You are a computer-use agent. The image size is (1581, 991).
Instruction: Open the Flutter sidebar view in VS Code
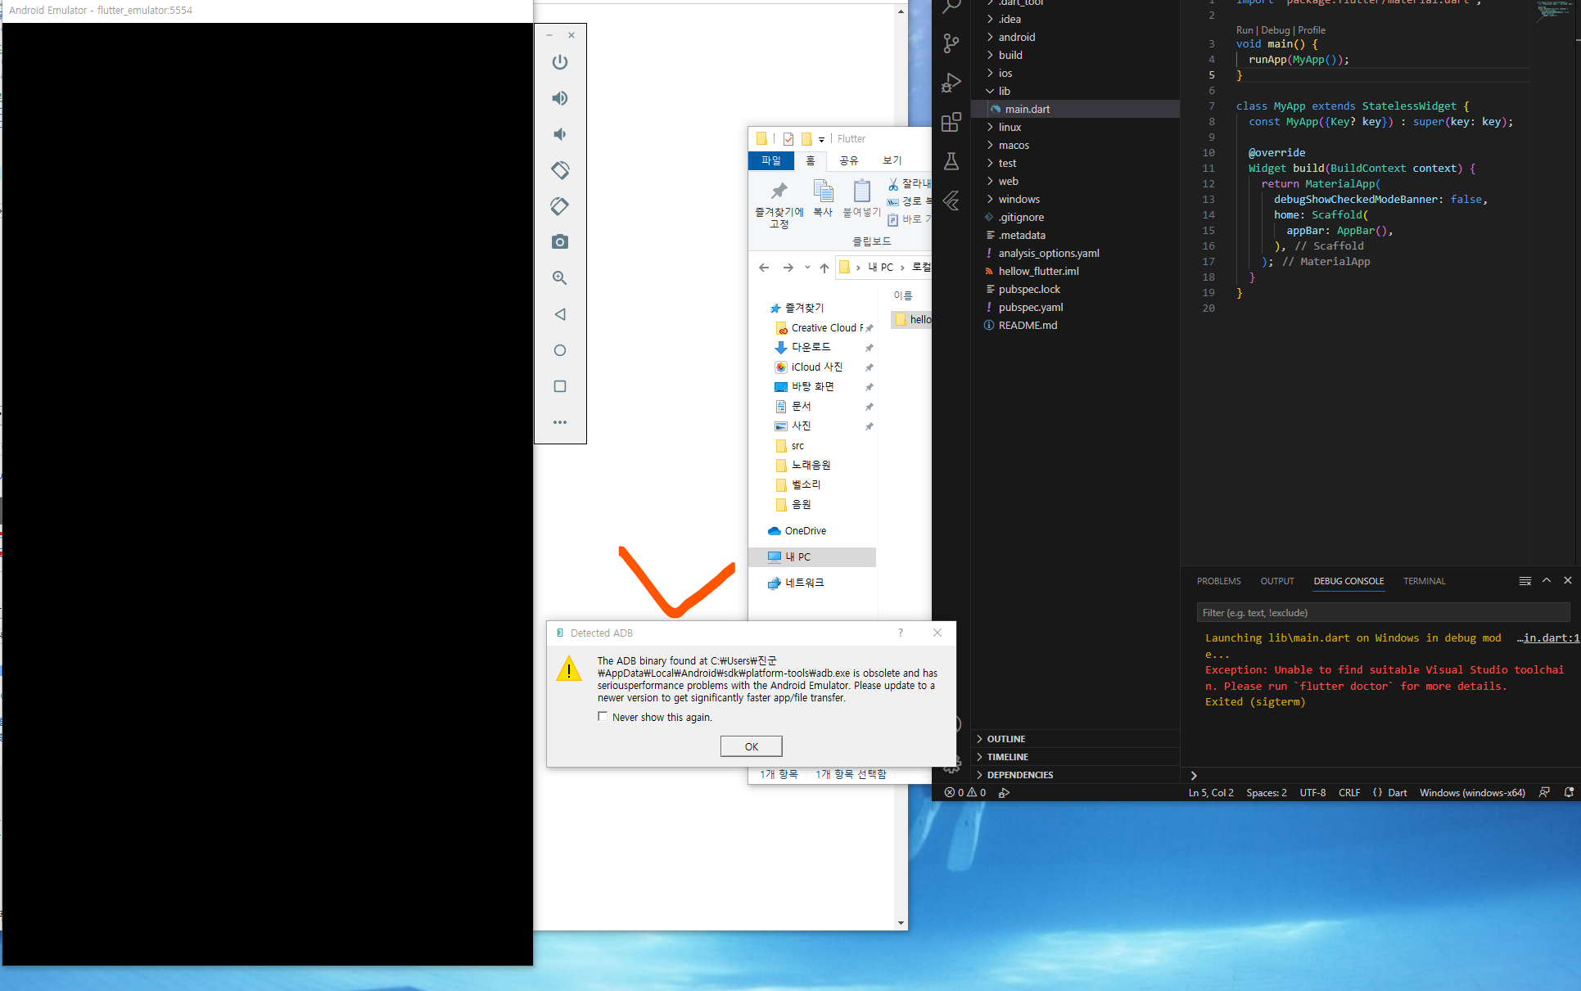click(951, 200)
